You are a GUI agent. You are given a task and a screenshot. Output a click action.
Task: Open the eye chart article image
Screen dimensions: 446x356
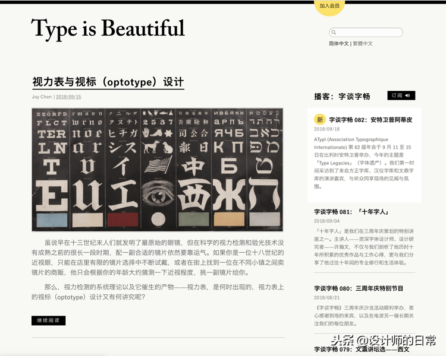[x=158, y=170]
